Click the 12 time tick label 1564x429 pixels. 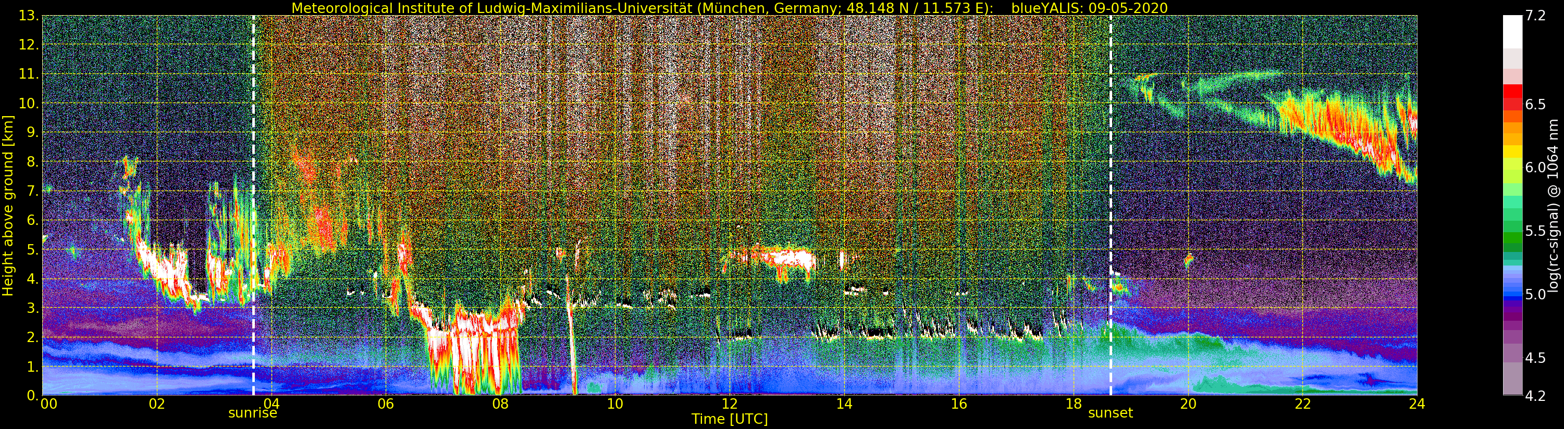[x=729, y=404]
